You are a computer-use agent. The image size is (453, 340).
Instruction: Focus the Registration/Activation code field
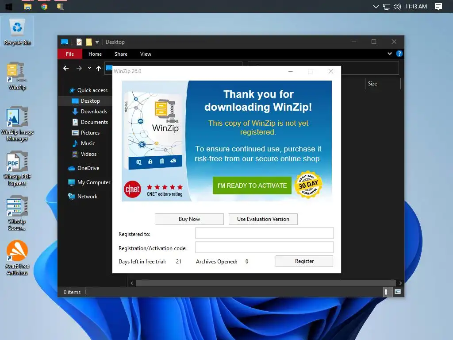265,247
